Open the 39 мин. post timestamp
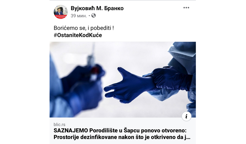 click(79, 16)
